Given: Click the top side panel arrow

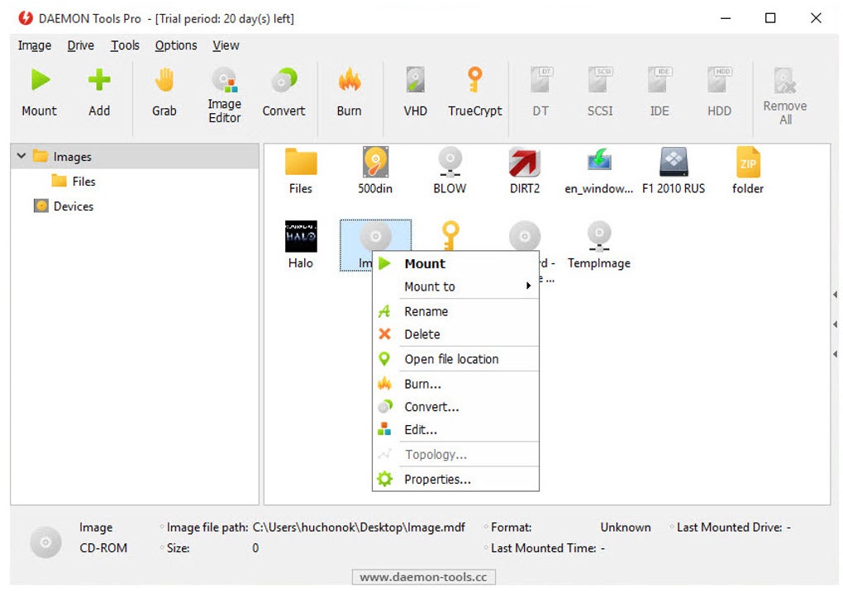Looking at the screenshot, I should [x=835, y=294].
